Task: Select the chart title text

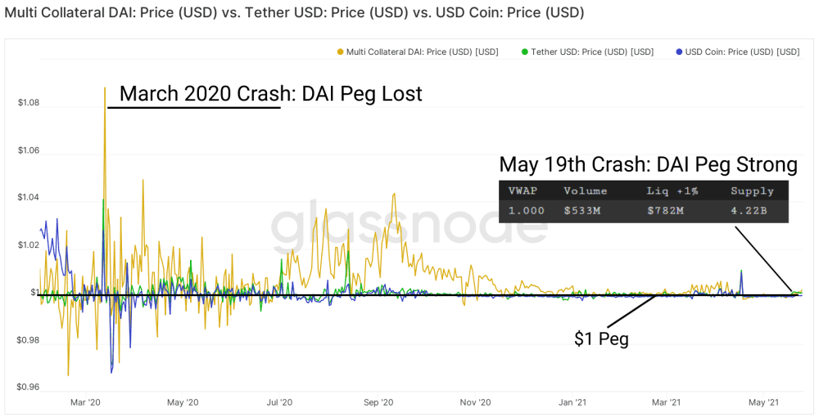Action: 294,12
